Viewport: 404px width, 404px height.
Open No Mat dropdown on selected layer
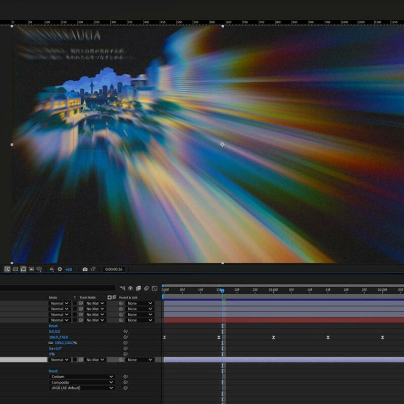pos(95,360)
